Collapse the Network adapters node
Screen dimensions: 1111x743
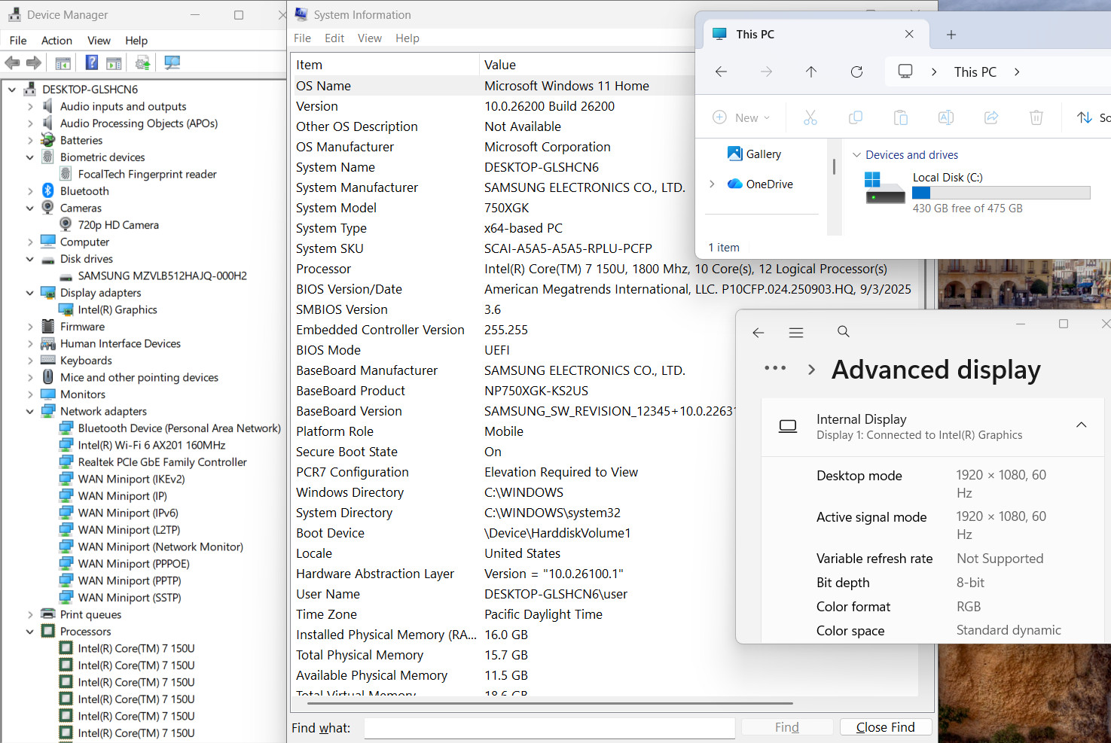[x=30, y=412]
